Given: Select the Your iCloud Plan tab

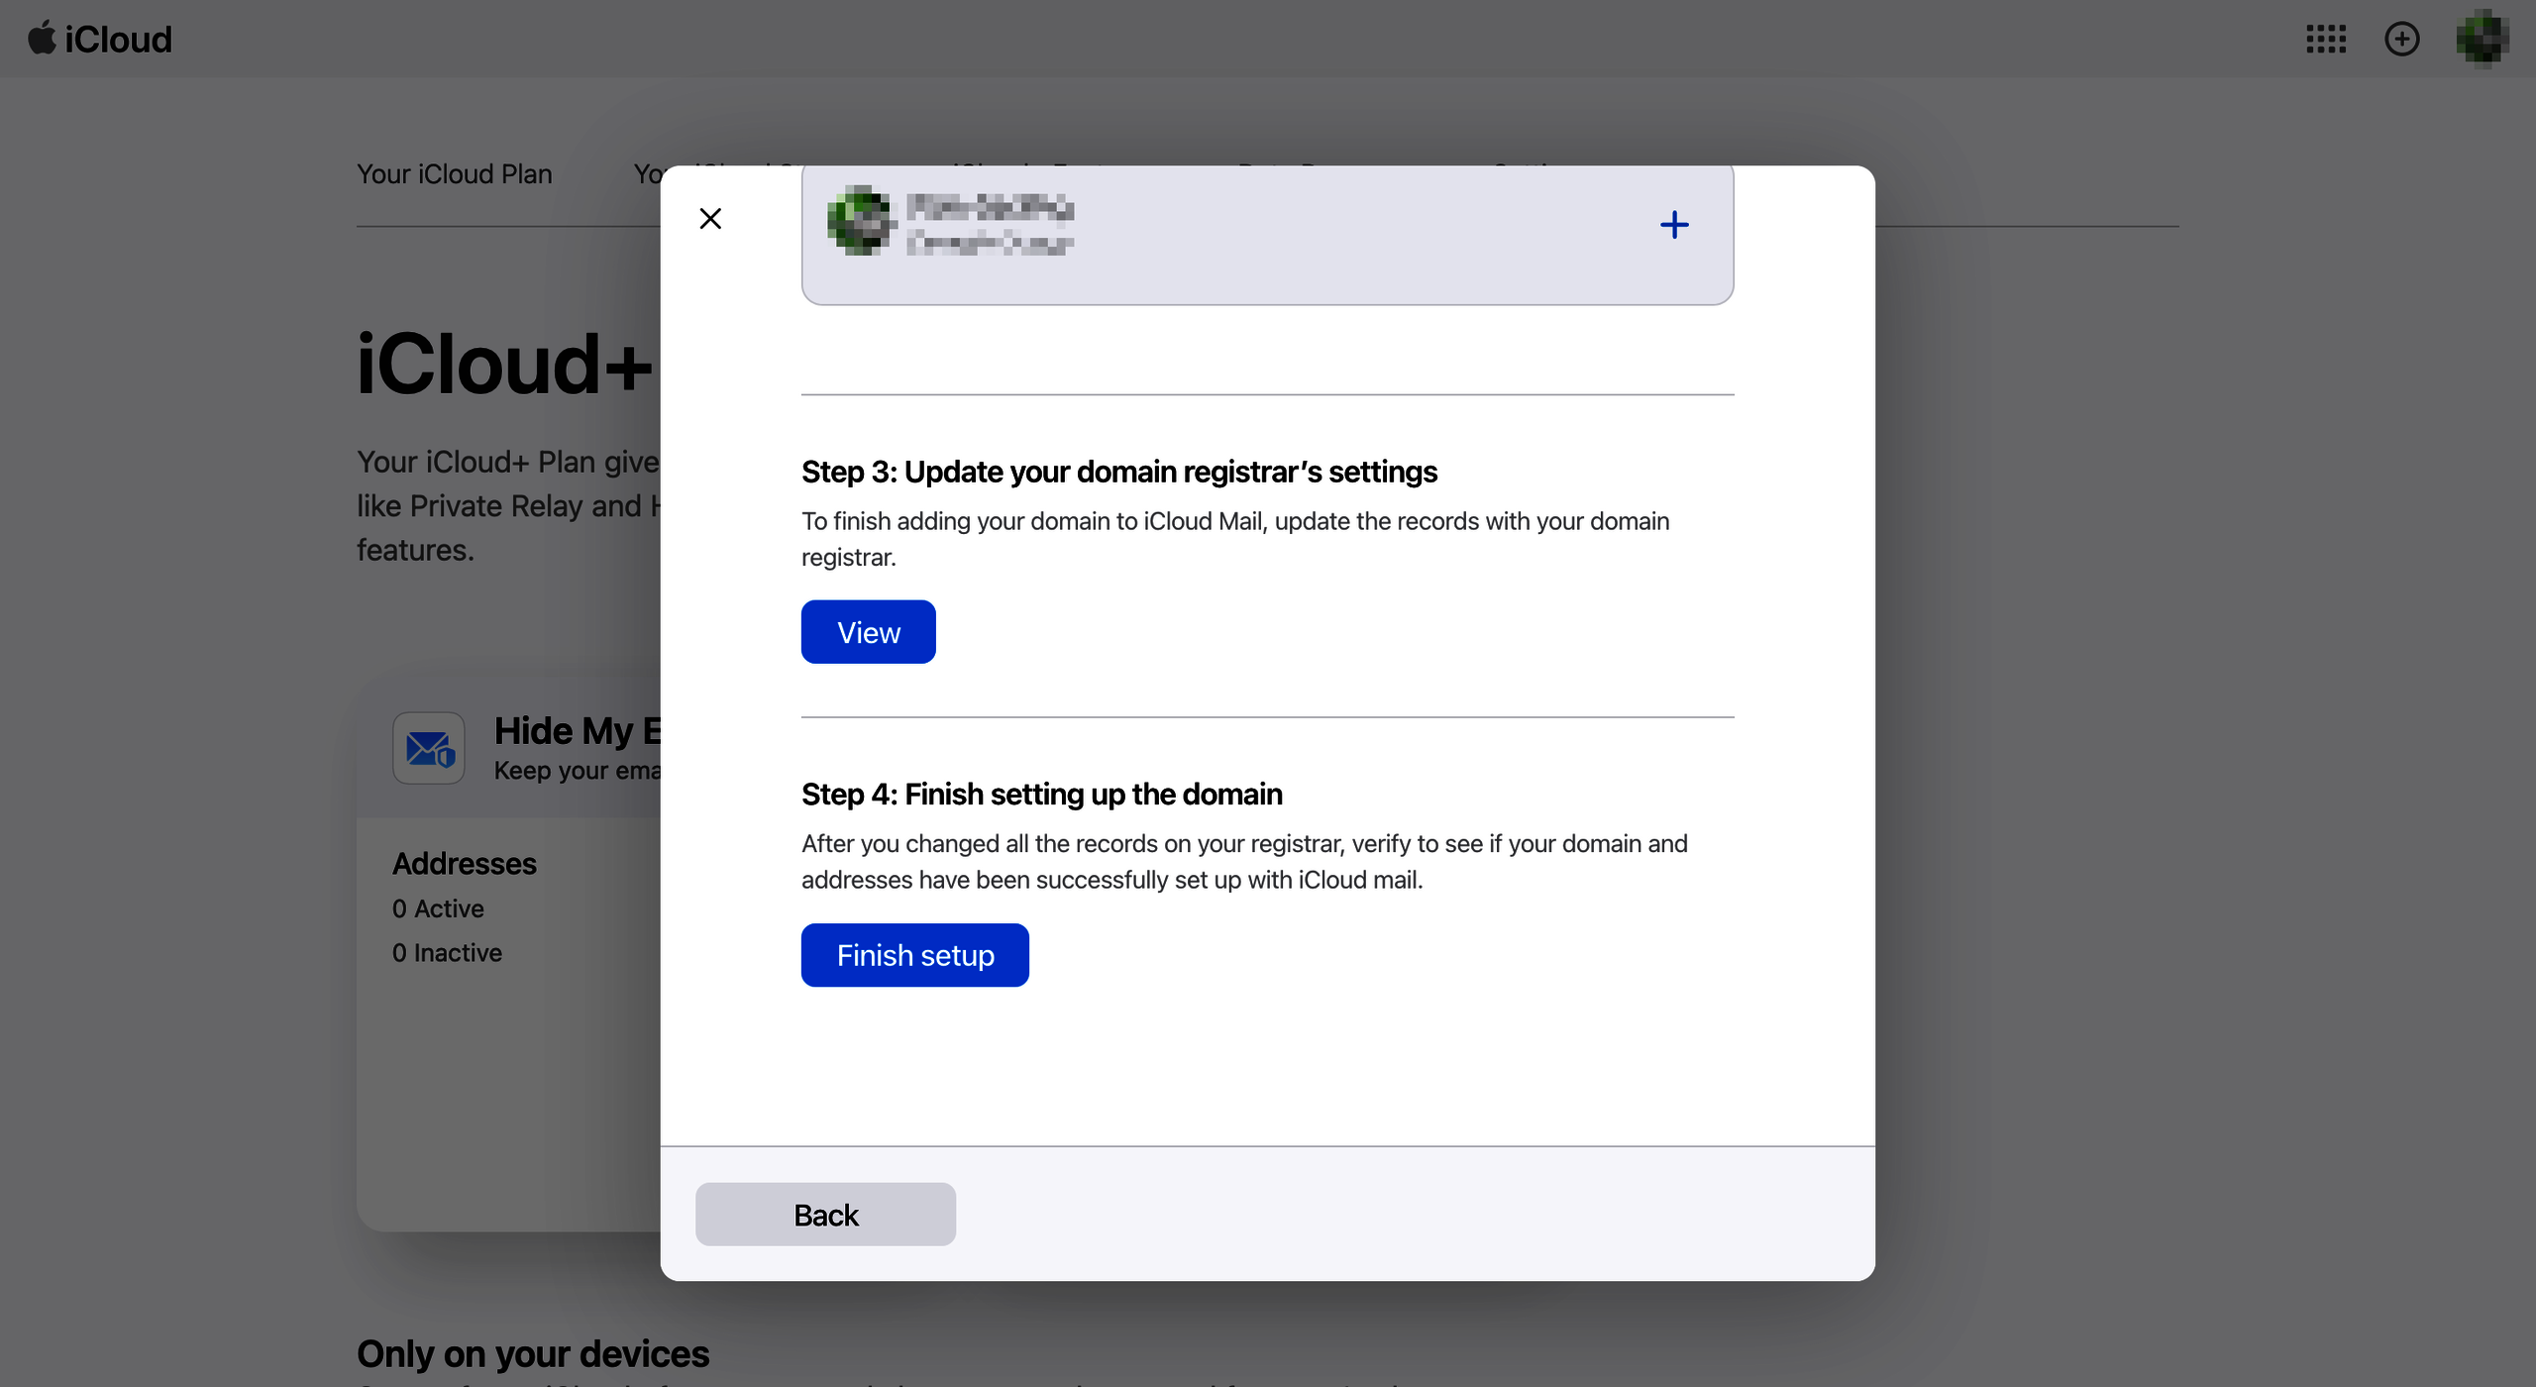Looking at the screenshot, I should (x=453, y=173).
